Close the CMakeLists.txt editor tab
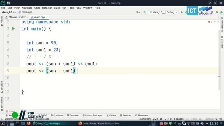Screen dimensions: 224x126 coord(27,17)
